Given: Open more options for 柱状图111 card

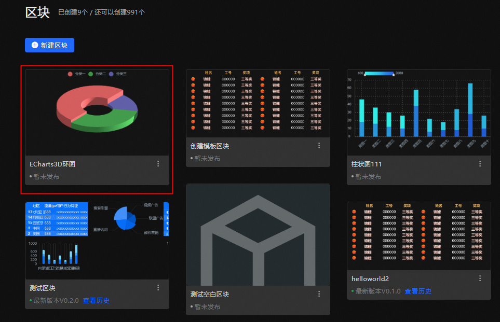Looking at the screenshot, I should pos(480,164).
